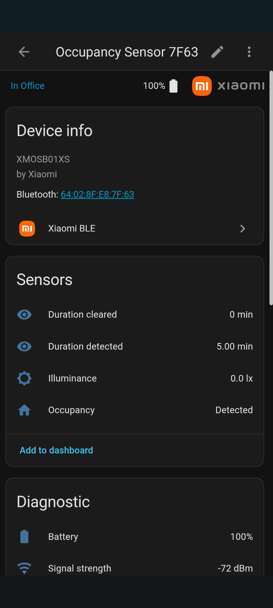Click the Diagnostic Battery icon
273x608 pixels.
point(24,537)
